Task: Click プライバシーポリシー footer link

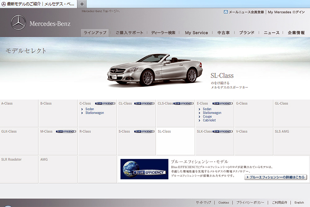Action: coord(250,202)
